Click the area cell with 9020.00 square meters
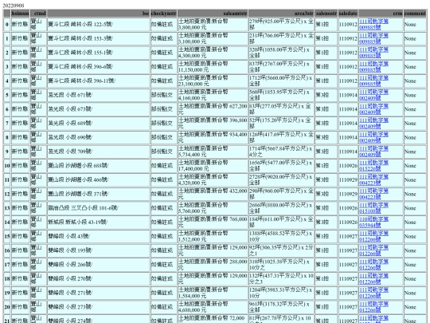Viewport: 430px width, 323px height. coord(281,180)
